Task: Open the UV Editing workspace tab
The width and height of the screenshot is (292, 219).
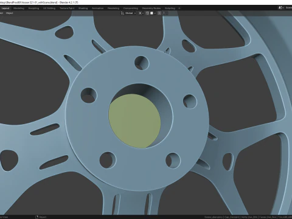Action: coord(49,9)
